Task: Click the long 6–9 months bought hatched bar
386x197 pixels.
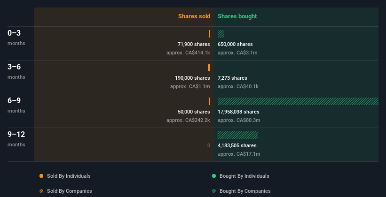Action: (x=298, y=101)
